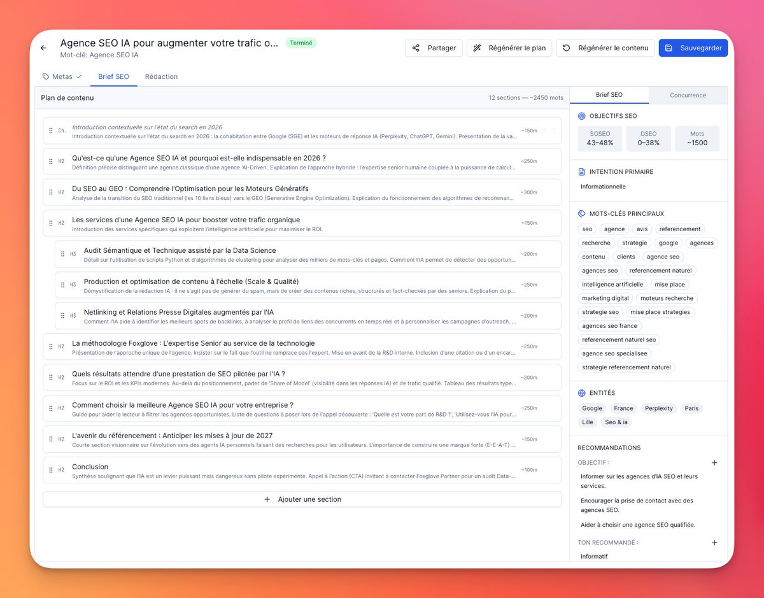The height and width of the screenshot is (598, 764).
Task: Click the Partager share button
Action: click(434, 48)
